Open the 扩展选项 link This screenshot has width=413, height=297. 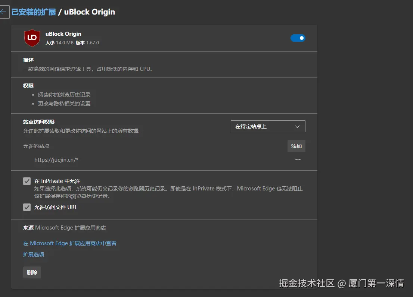[34, 255]
